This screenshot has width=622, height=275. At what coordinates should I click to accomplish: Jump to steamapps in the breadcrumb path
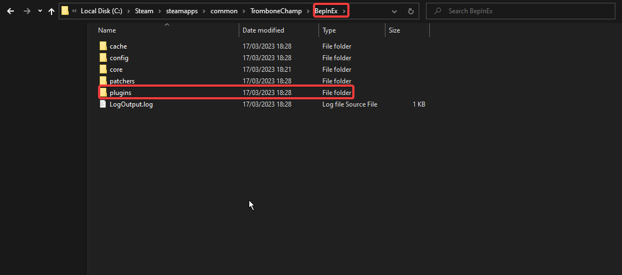(182, 11)
